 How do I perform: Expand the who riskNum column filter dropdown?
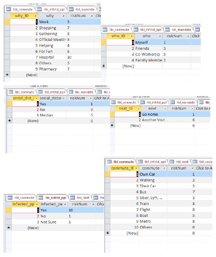(188, 36)
